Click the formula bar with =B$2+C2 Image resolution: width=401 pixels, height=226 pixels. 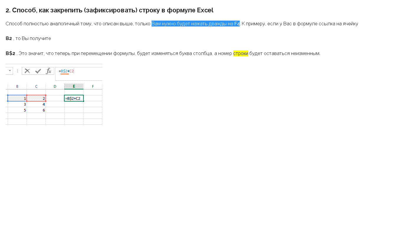(x=79, y=74)
